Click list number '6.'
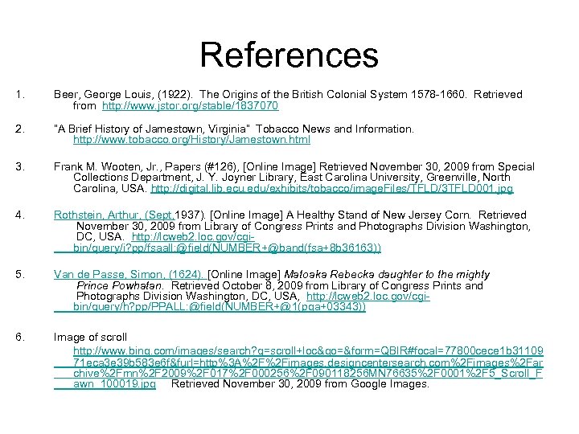Image resolution: width=579 pixels, height=434 pixels. 20,337
